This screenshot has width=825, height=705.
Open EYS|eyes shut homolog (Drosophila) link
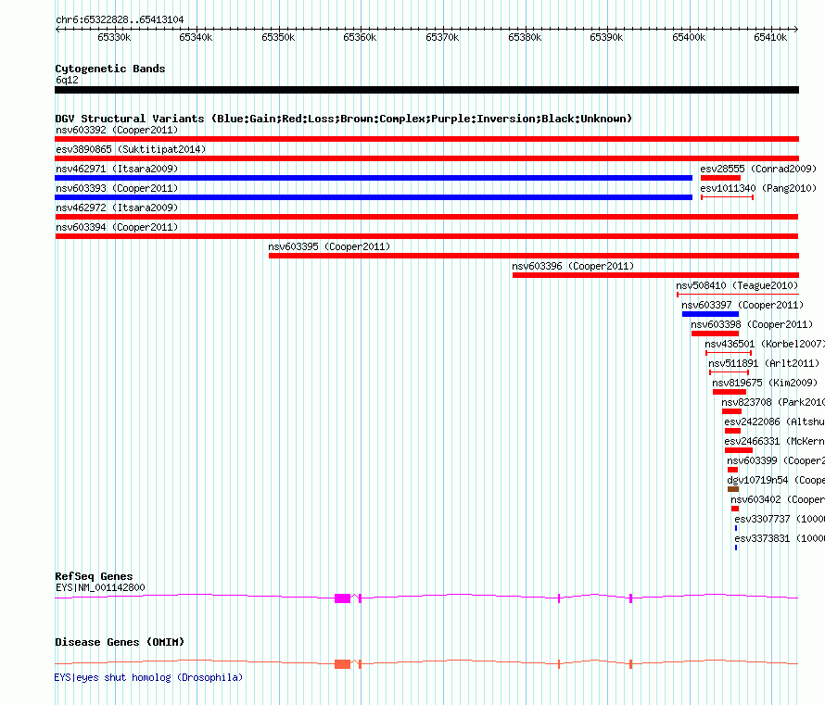tap(148, 677)
